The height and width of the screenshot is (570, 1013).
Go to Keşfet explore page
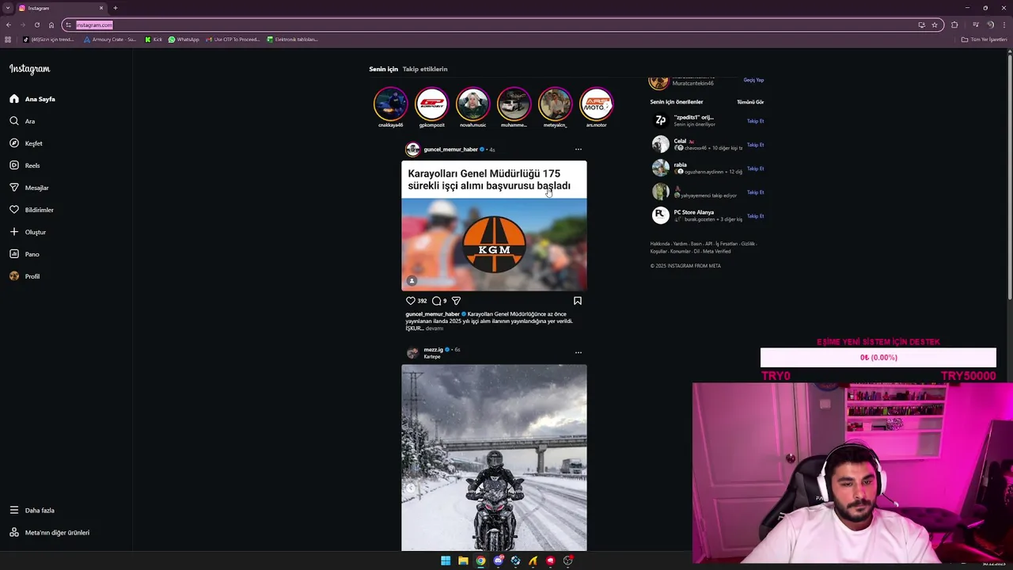26,143
